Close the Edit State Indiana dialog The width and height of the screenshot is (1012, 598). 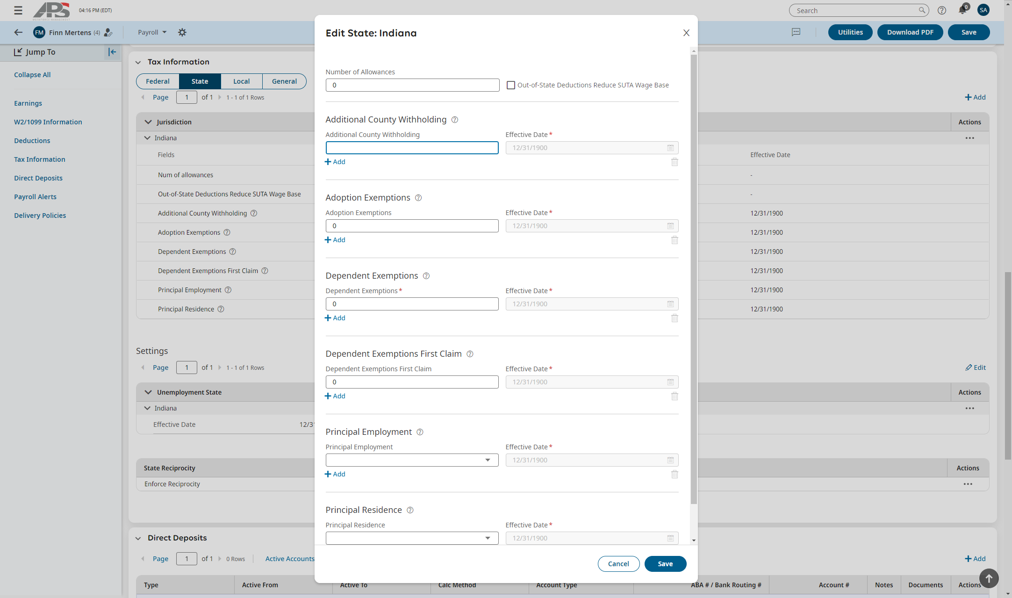pos(686,33)
